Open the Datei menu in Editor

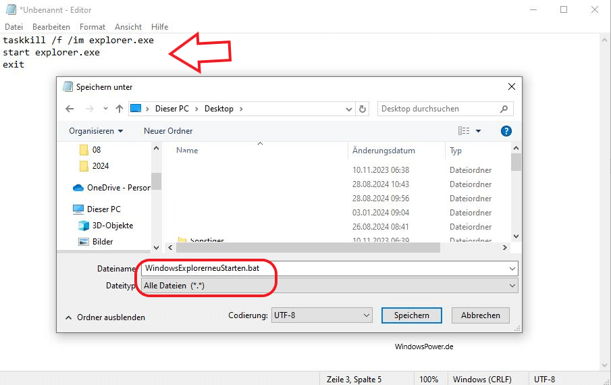[14, 27]
